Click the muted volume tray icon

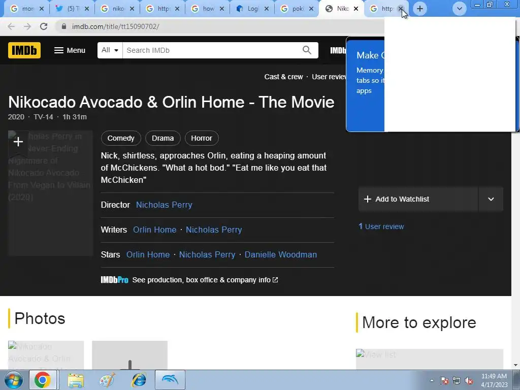[469, 380]
